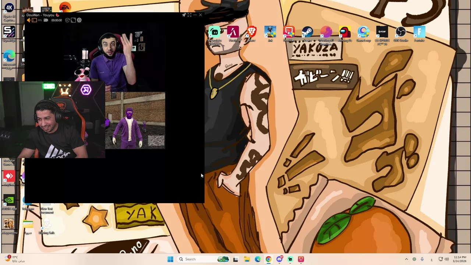Image resolution: width=471 pixels, height=265 pixels.
Task: Open OBS Studio from the desktop
Action: pos(401,34)
